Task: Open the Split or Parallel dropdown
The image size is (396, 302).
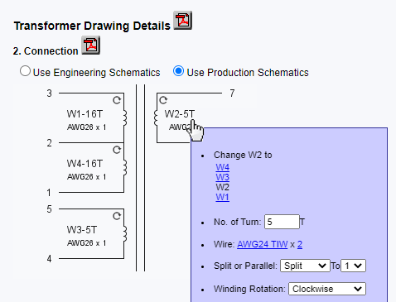Action: click(x=305, y=266)
